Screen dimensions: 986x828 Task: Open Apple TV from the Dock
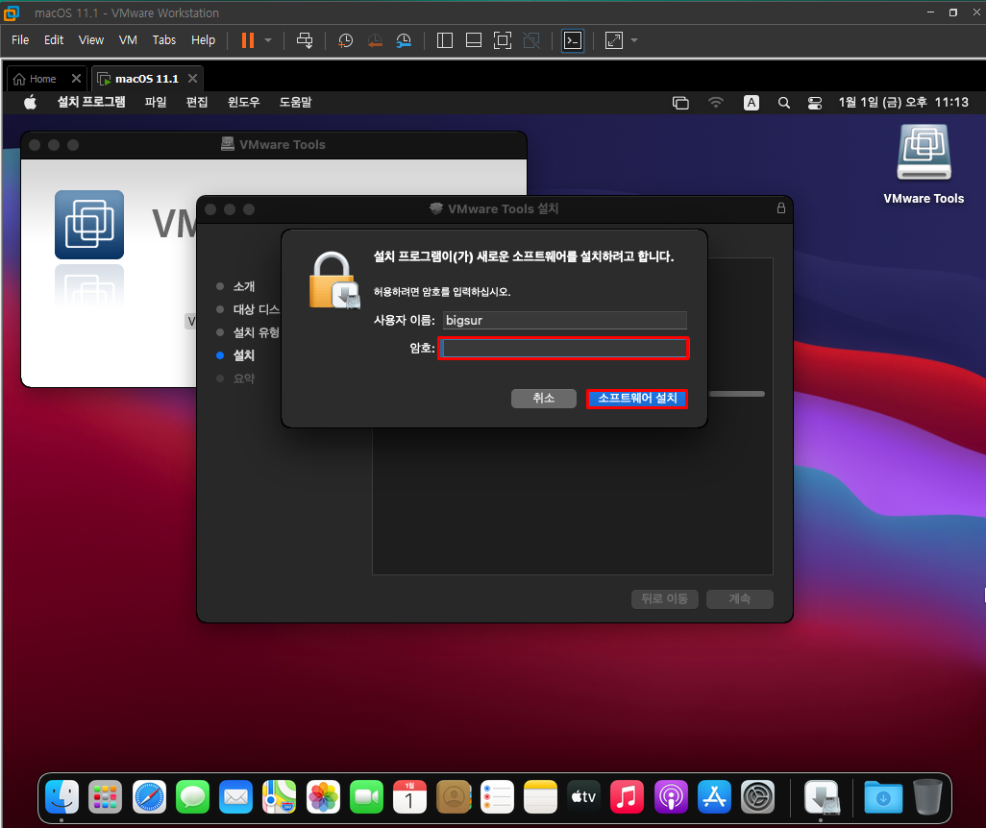pyautogui.click(x=583, y=797)
